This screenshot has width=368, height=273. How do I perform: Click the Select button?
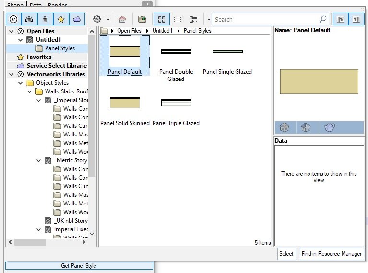[x=286, y=254]
